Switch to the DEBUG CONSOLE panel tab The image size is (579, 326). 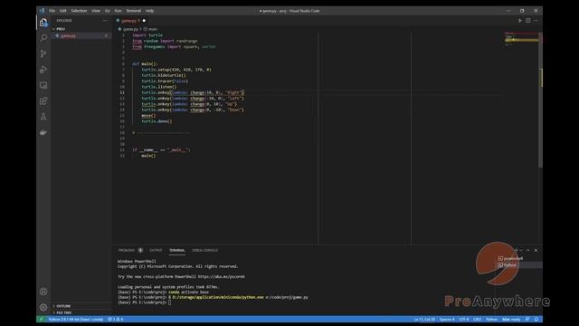pyautogui.click(x=205, y=250)
